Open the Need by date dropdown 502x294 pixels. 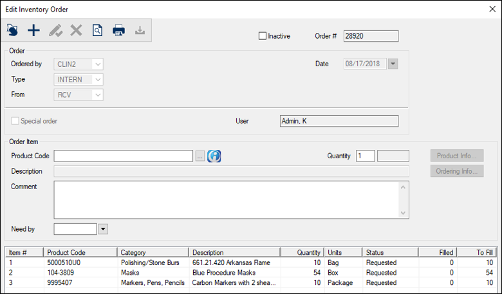pos(103,228)
